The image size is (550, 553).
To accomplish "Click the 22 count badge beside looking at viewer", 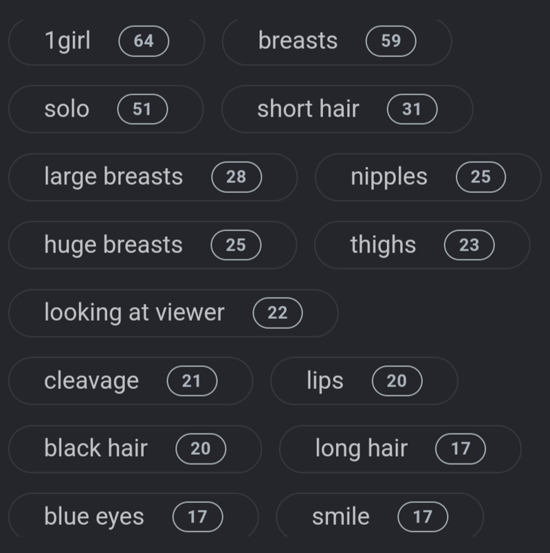I will (x=278, y=313).
